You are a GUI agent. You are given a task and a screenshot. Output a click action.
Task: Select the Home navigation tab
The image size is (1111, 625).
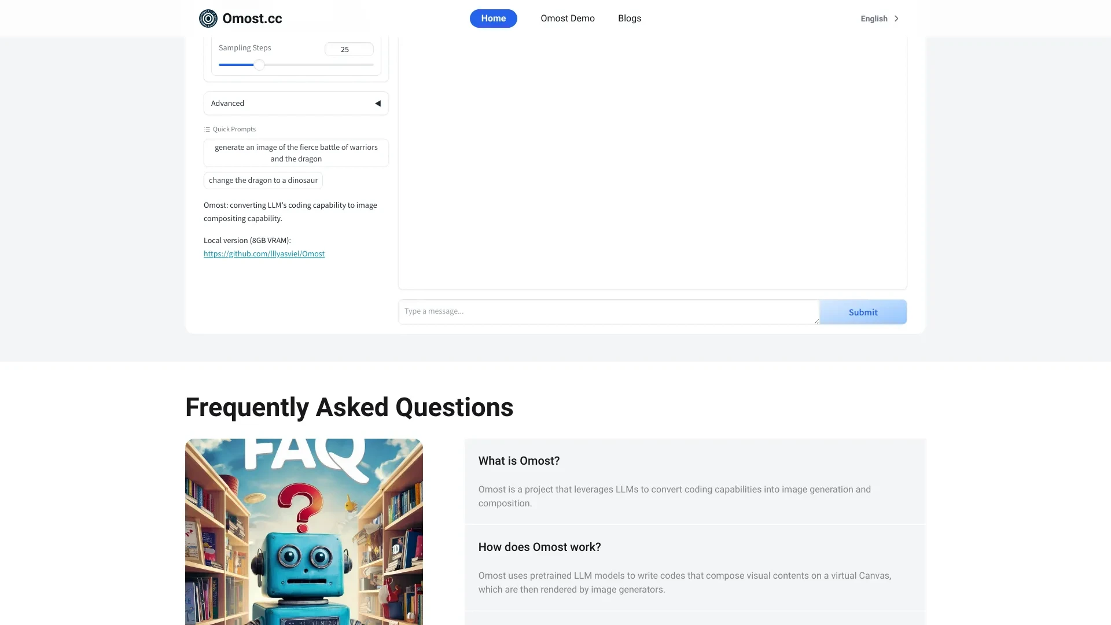tap(493, 17)
